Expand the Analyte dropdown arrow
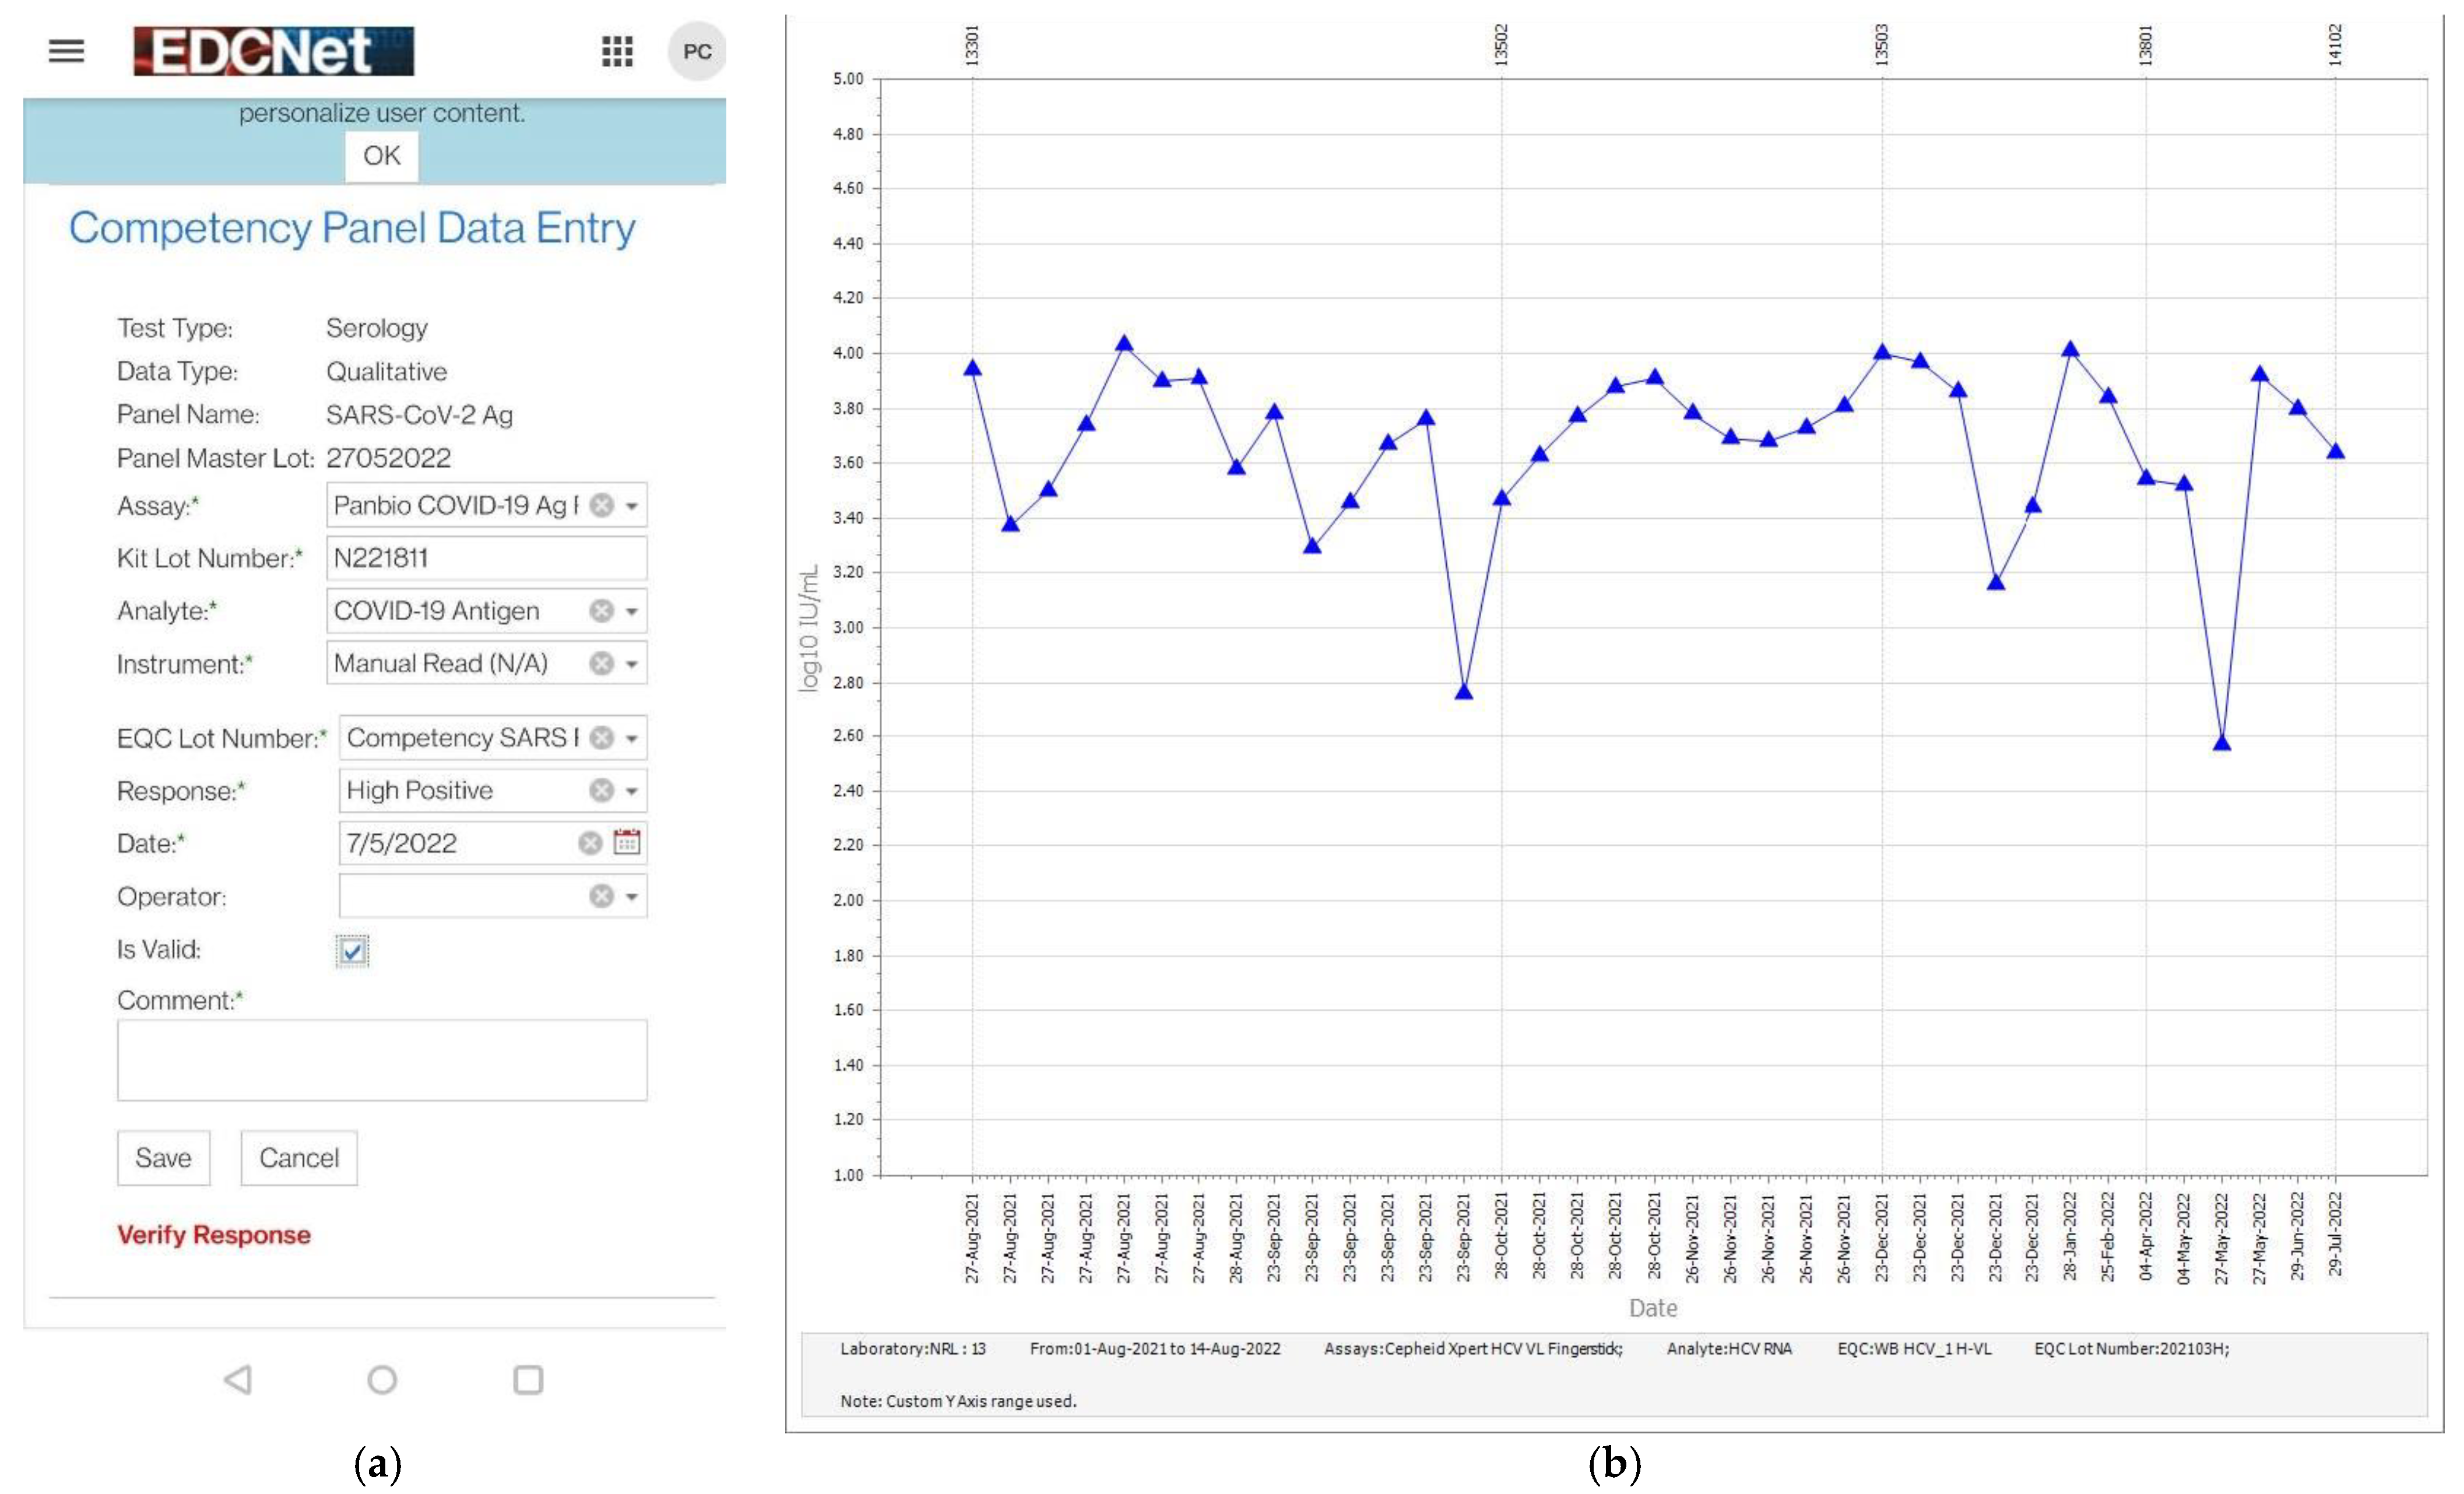This screenshot has height=1494, width=2464. pyautogui.click(x=632, y=611)
